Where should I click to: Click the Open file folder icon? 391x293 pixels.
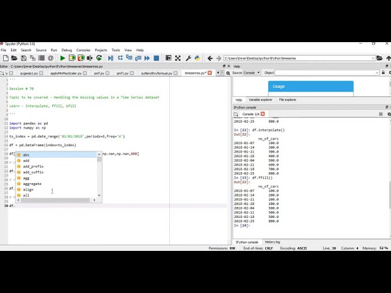tap(15, 58)
